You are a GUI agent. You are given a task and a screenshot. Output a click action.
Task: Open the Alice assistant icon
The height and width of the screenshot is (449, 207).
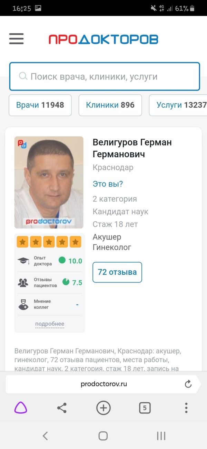(x=21, y=408)
